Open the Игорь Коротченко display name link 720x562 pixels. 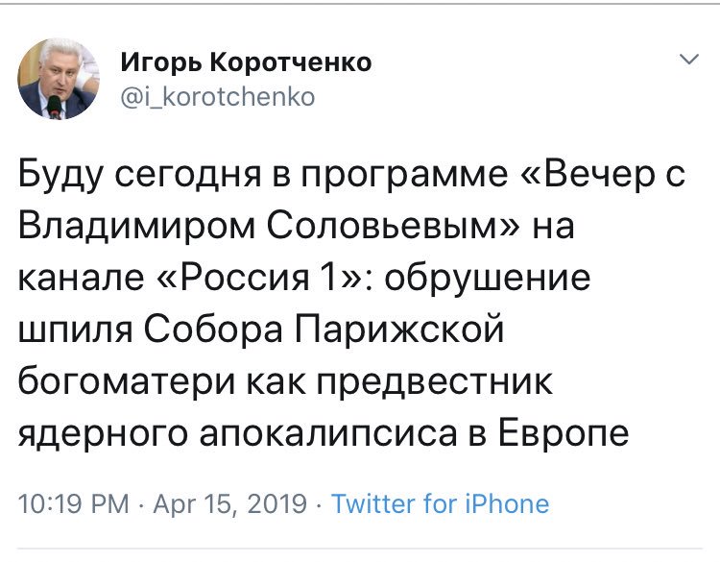247,63
